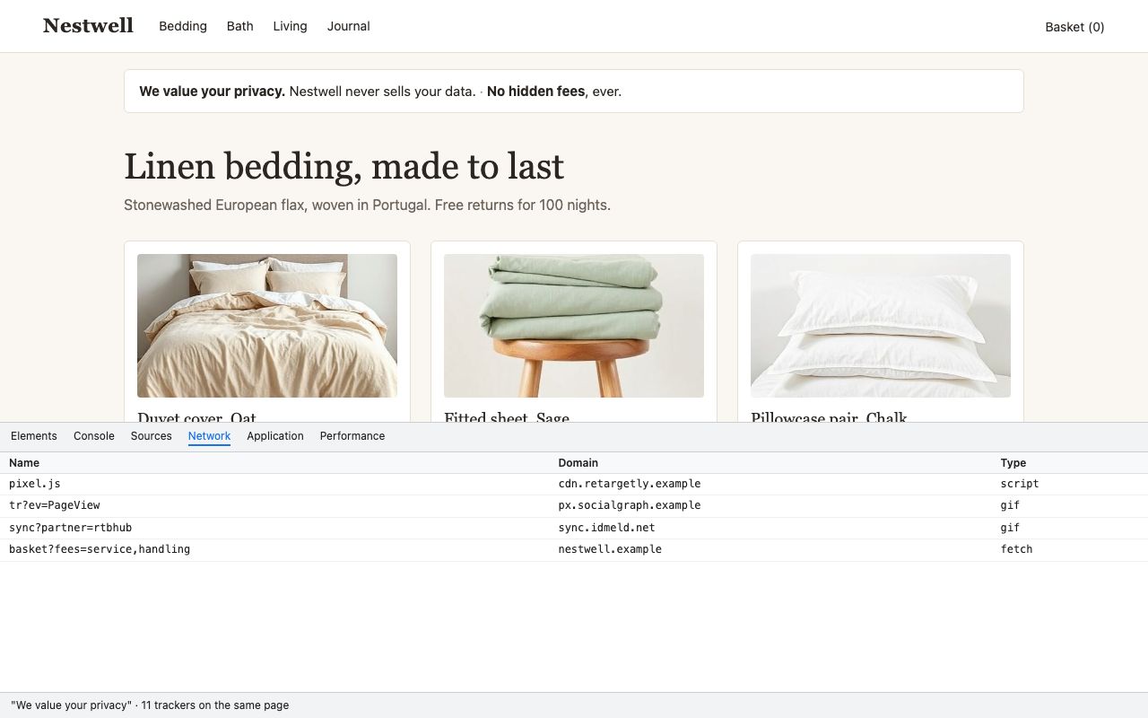This screenshot has height=718, width=1148.
Task: Click the '11 trackers on the same page' status text
Action: (215, 705)
